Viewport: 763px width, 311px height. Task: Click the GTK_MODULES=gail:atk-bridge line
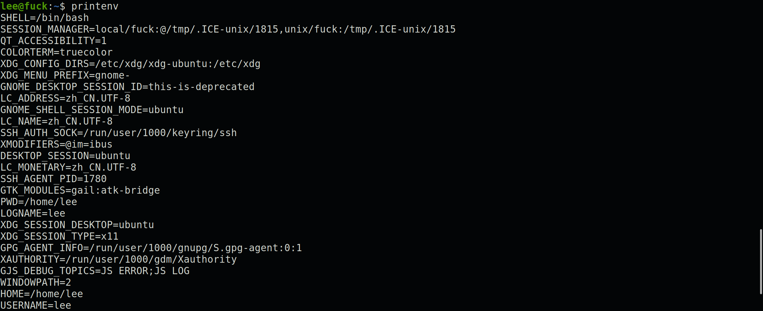tap(80, 190)
